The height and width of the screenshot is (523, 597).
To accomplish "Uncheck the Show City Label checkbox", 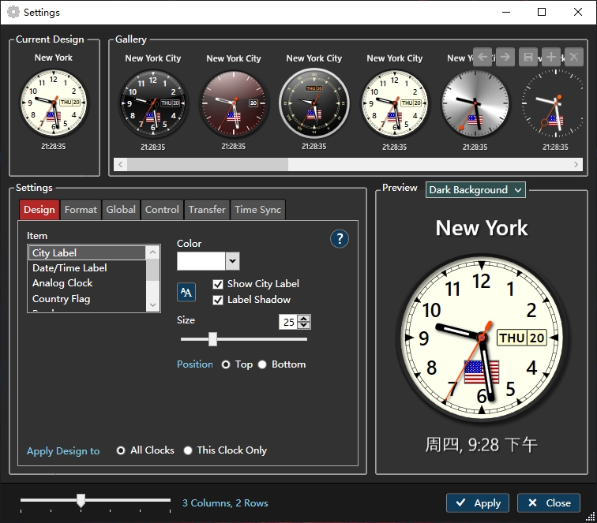I will pos(219,284).
